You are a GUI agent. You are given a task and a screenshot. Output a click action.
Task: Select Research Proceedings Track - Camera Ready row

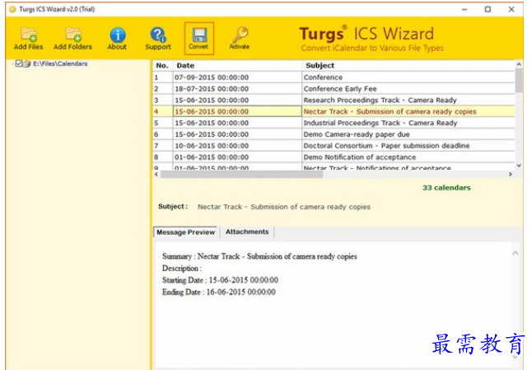(x=334, y=101)
